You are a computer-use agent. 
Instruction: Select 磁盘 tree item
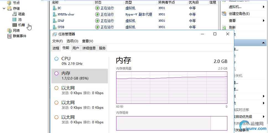point(22,14)
